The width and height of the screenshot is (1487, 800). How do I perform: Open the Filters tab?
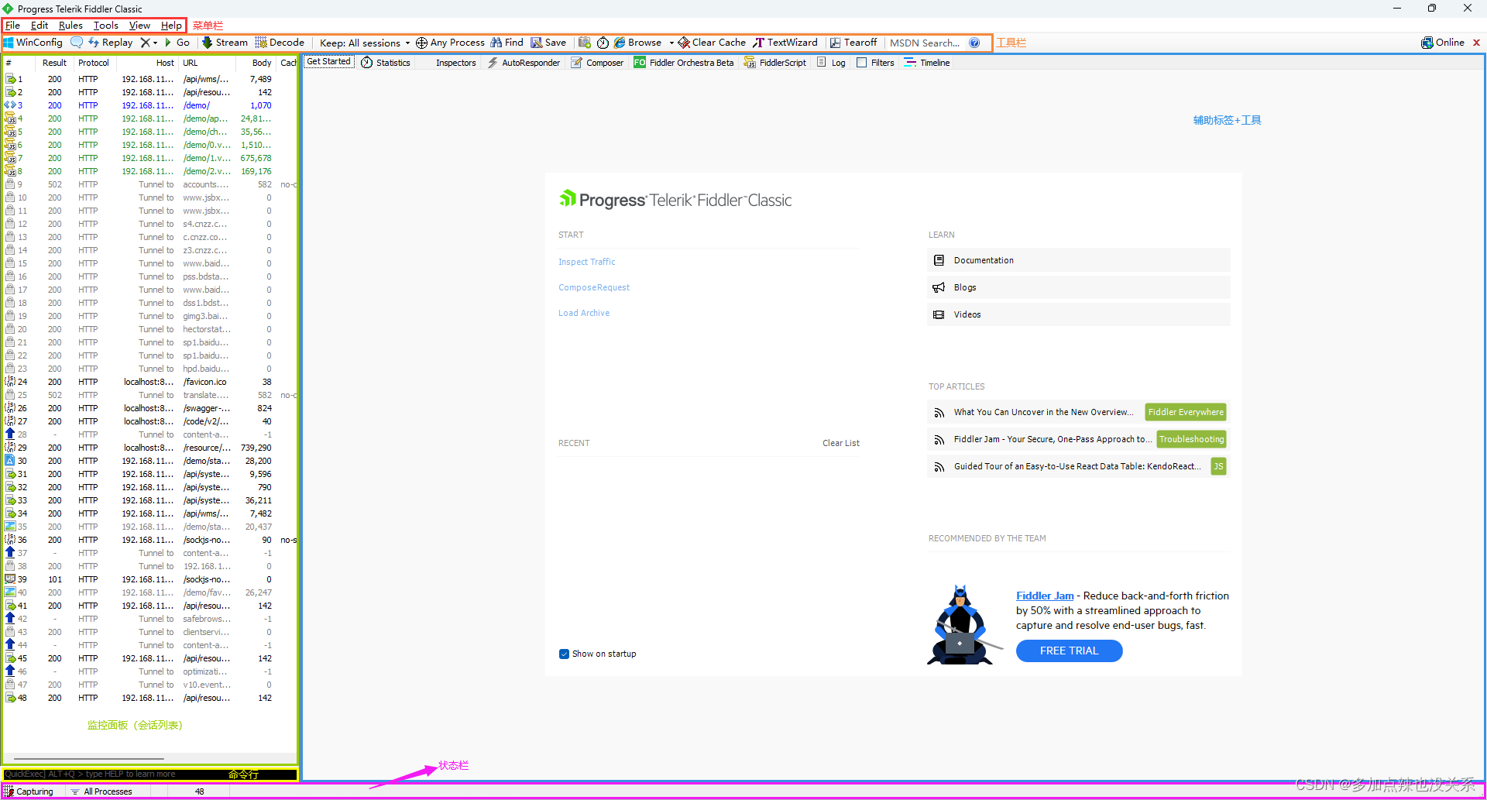click(x=875, y=63)
